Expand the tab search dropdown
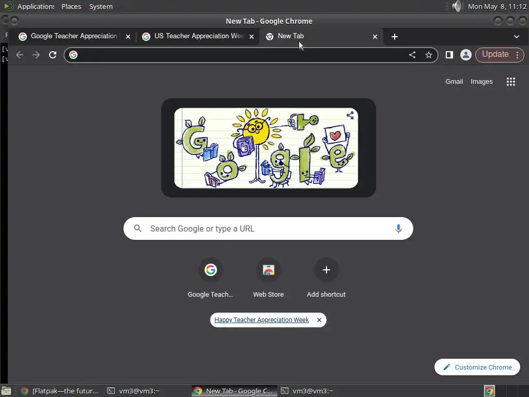Screen dimensions: 529x397 pyautogui.click(x=517, y=37)
